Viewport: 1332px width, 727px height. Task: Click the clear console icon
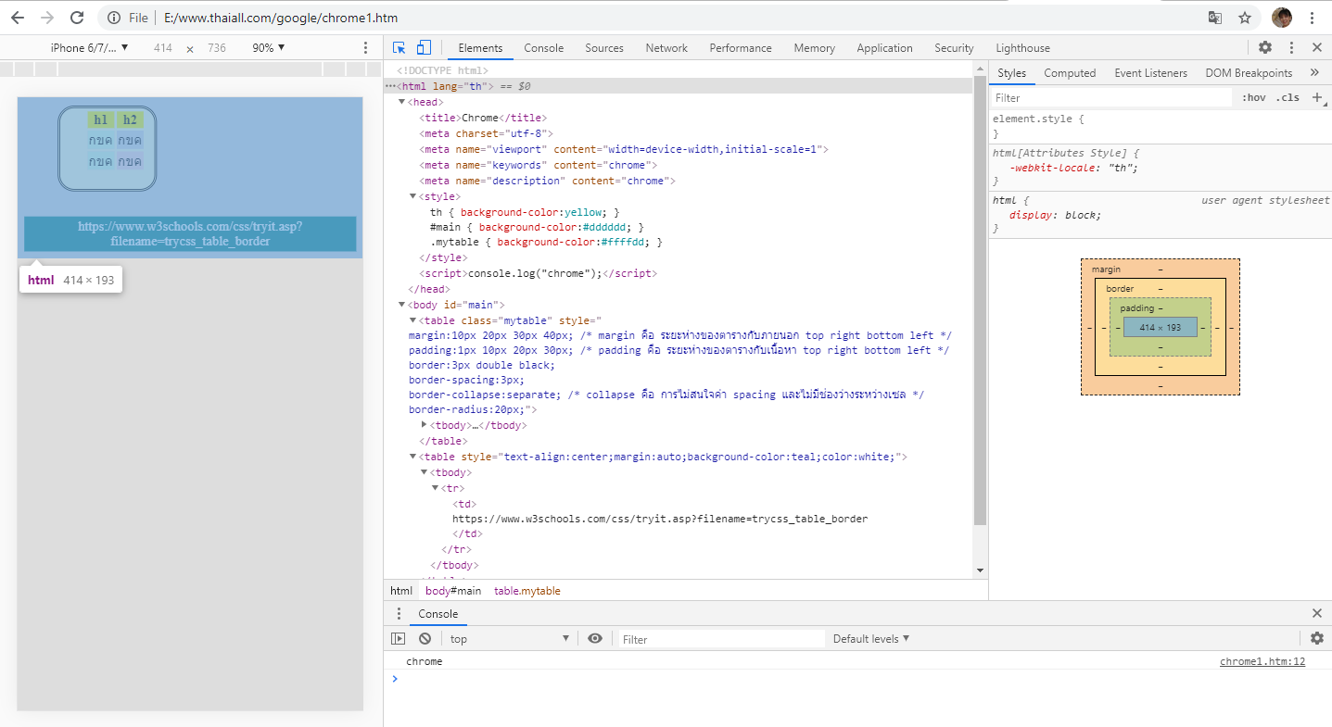point(425,639)
